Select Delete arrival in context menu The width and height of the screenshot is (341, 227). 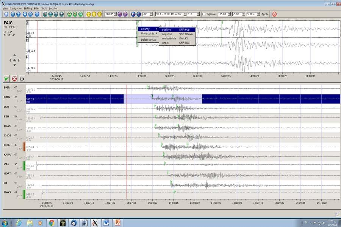148,40
